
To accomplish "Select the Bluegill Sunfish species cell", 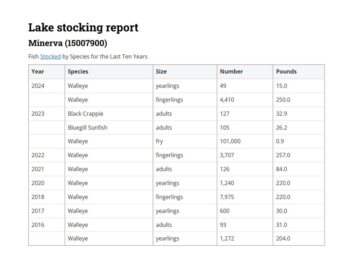I will coord(88,127).
